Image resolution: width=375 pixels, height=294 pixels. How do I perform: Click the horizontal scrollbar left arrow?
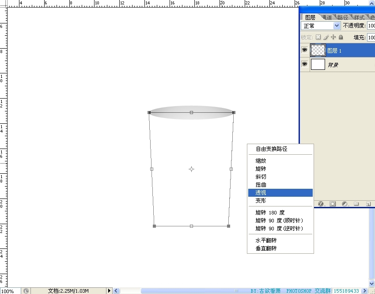point(117,291)
